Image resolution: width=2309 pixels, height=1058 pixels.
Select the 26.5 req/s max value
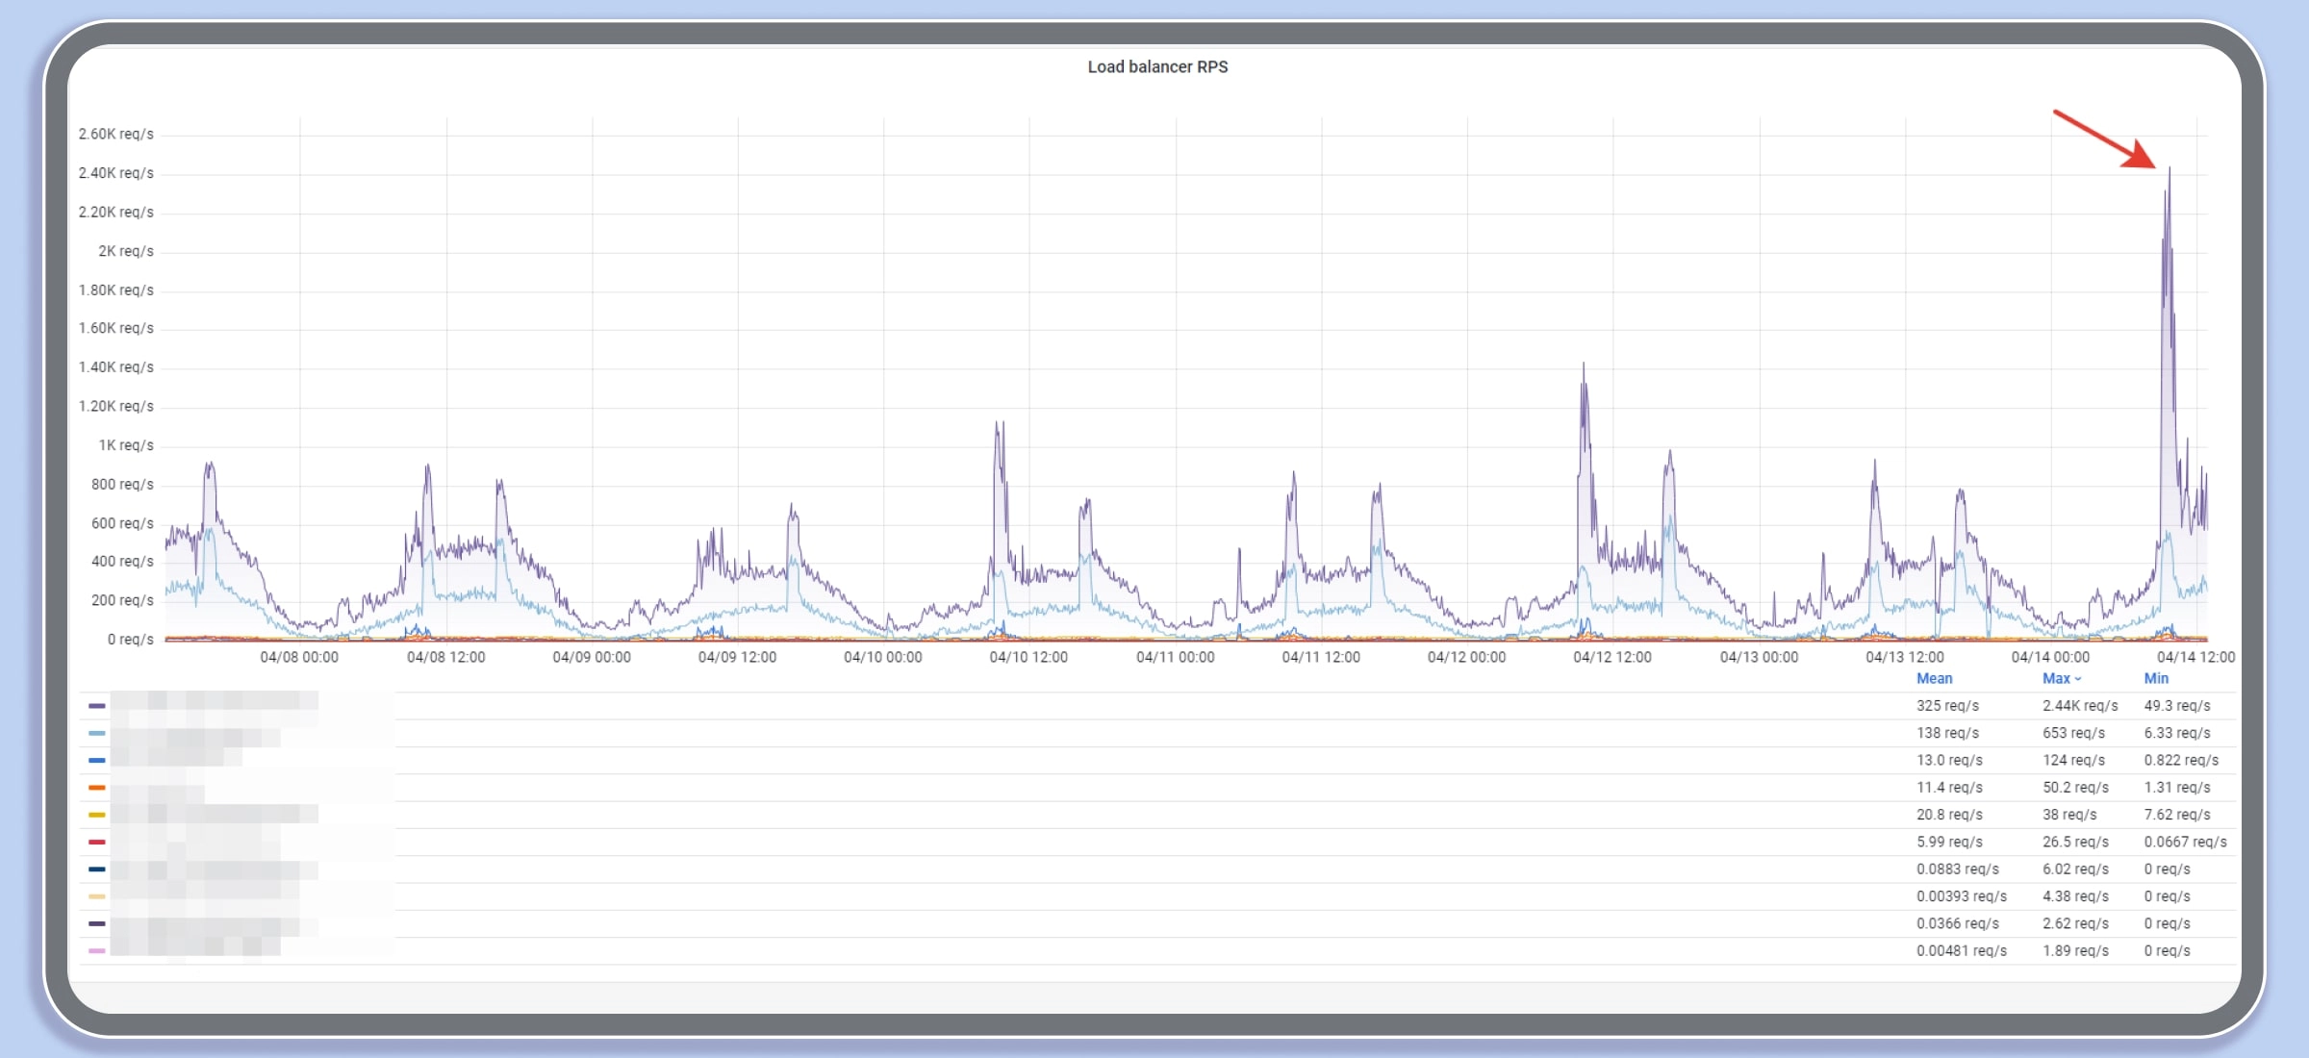point(2075,842)
